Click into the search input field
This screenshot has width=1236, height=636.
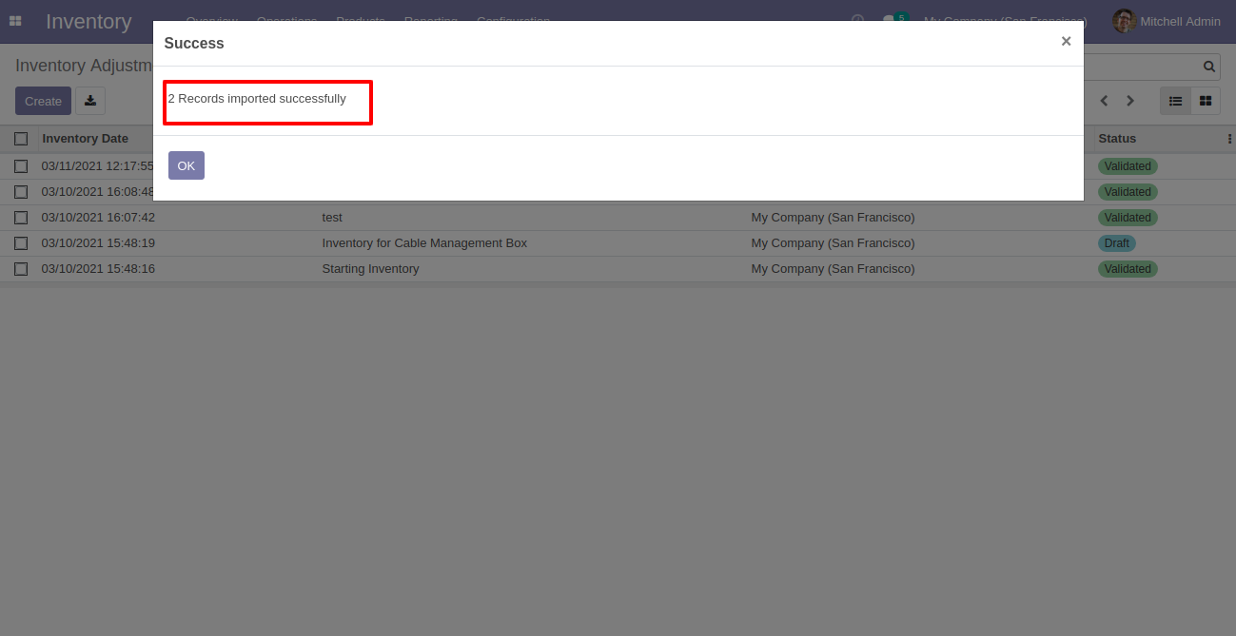coord(1141,67)
